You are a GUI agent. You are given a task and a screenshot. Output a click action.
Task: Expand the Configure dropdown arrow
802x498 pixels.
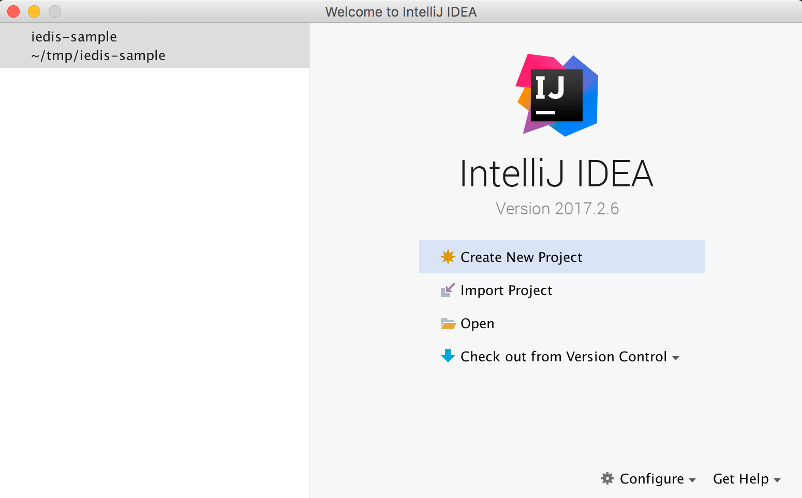point(692,480)
